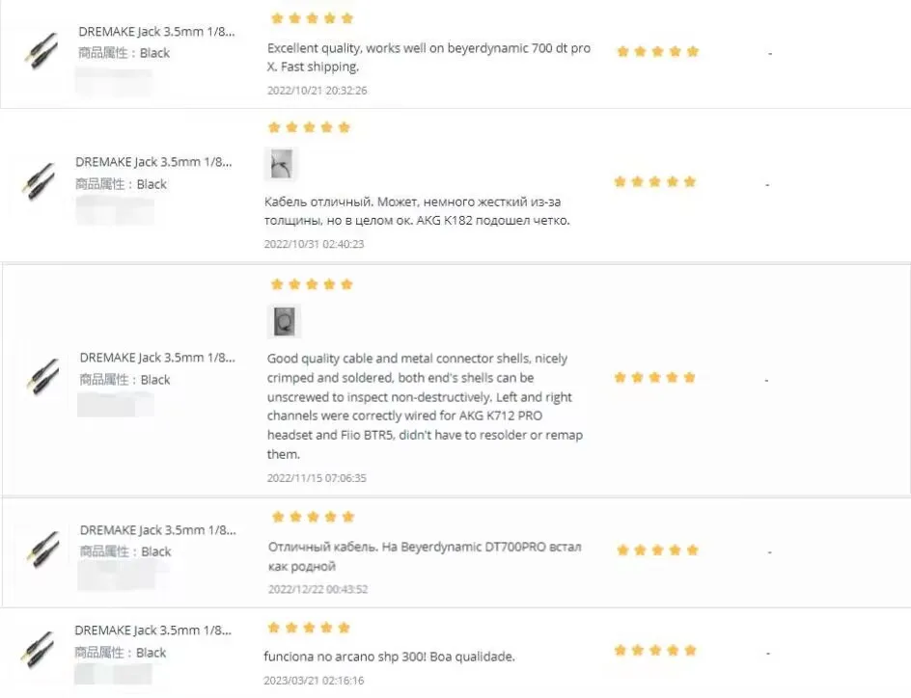Viewport: 911px width, 698px height.
Task: Click right-column star rating in the AKG K712 PRO row
Action: (655, 377)
